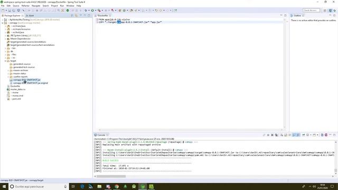Click the Pin Console icon

(x=304, y=135)
